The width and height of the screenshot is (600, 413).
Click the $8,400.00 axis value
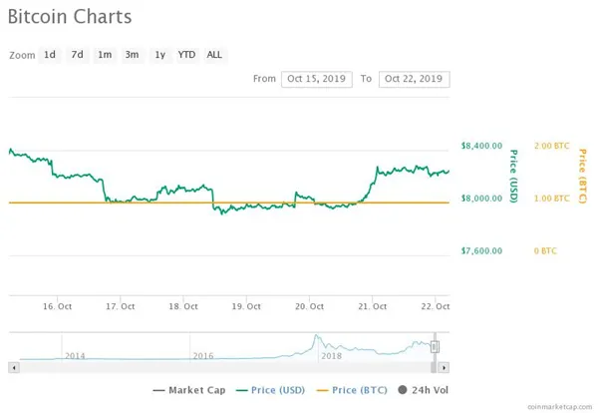481,146
